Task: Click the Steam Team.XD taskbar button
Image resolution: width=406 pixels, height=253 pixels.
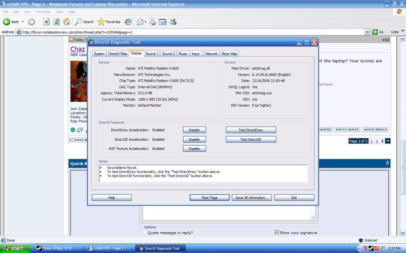Action: [x=58, y=248]
